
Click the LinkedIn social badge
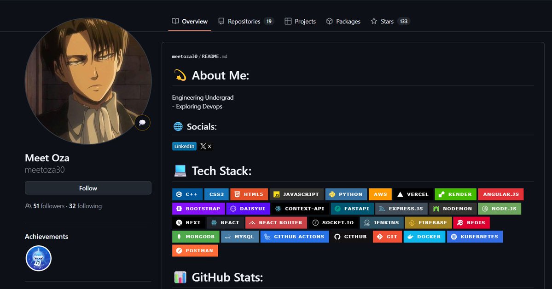[x=184, y=147]
